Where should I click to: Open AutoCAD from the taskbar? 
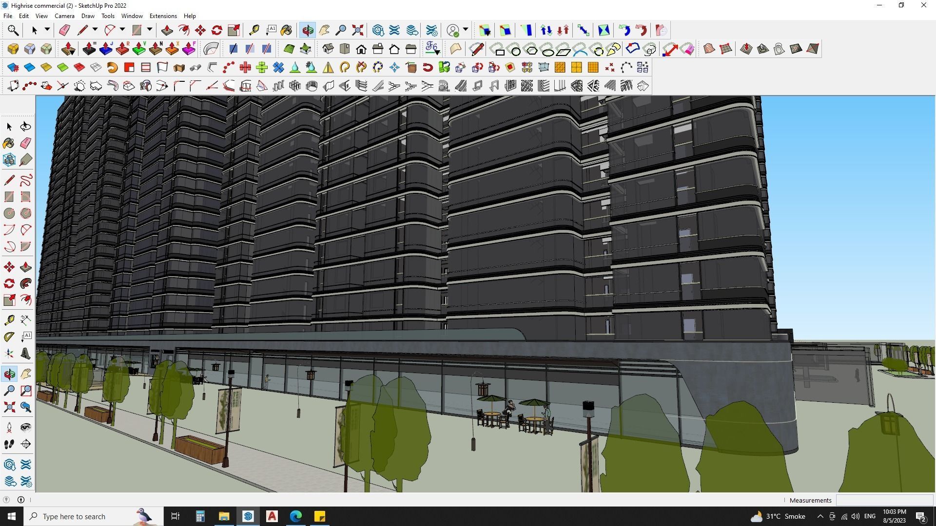click(272, 516)
